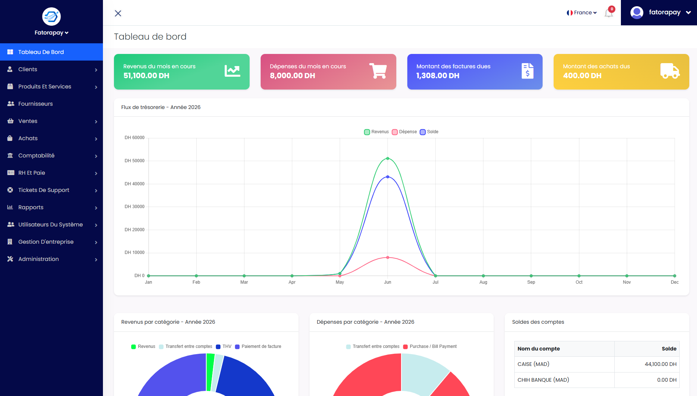Expand the Achats submenu chevron
This screenshot has width=697, height=396.
click(96, 139)
